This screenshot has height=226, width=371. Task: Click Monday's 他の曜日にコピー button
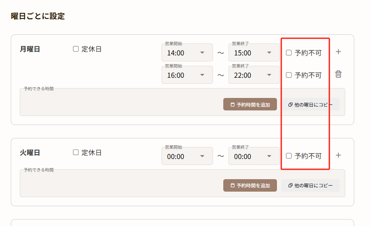[x=310, y=104]
